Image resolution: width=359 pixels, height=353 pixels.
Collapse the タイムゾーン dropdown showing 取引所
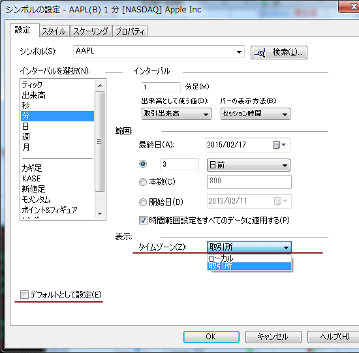[249, 247]
